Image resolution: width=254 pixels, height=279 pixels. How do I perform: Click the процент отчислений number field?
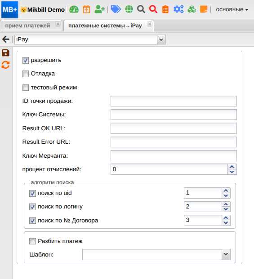tap(169, 169)
